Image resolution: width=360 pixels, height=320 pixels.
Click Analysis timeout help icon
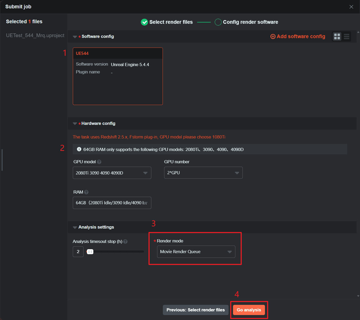click(x=125, y=242)
